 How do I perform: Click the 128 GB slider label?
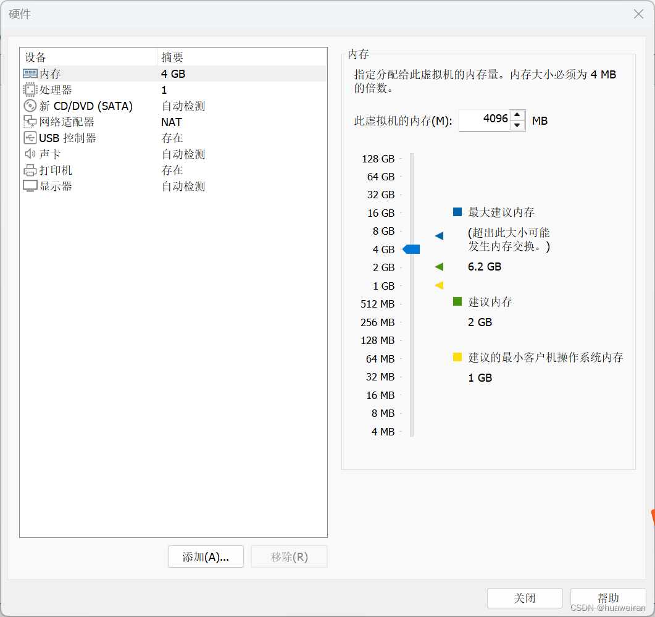pyautogui.click(x=378, y=159)
